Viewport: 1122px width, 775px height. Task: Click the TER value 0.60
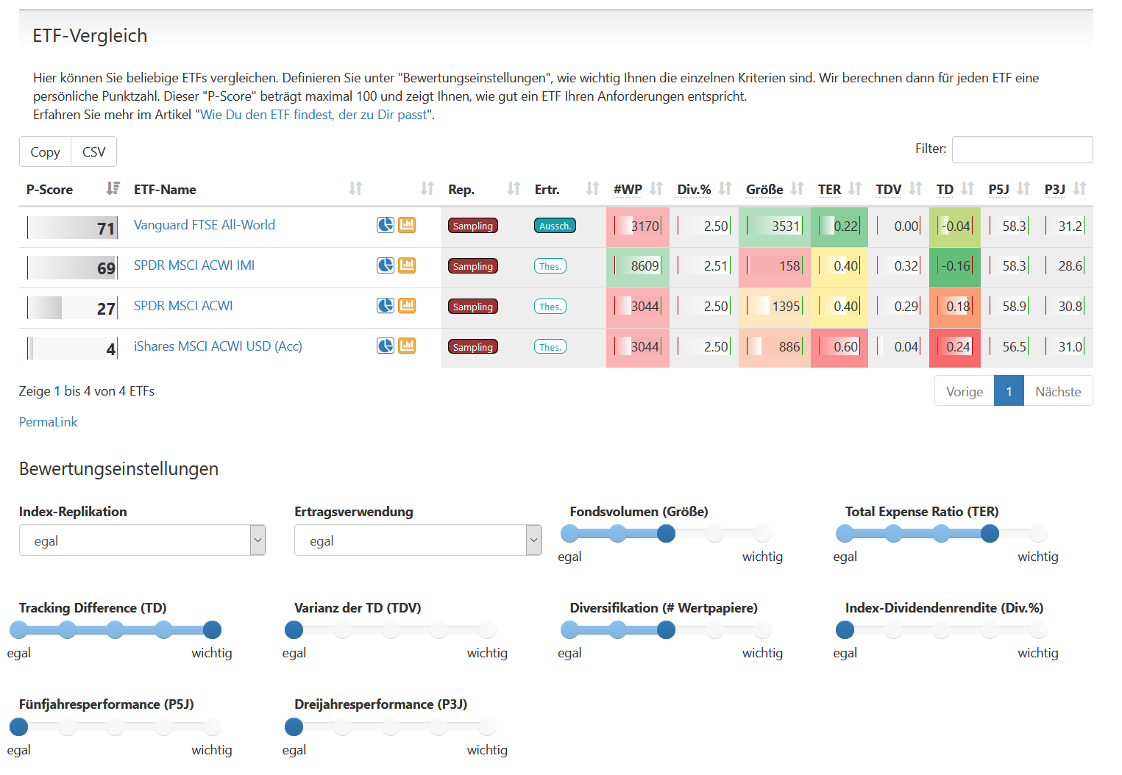[845, 347]
